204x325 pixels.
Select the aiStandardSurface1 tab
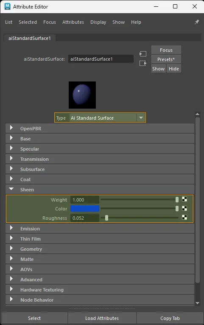click(29, 38)
